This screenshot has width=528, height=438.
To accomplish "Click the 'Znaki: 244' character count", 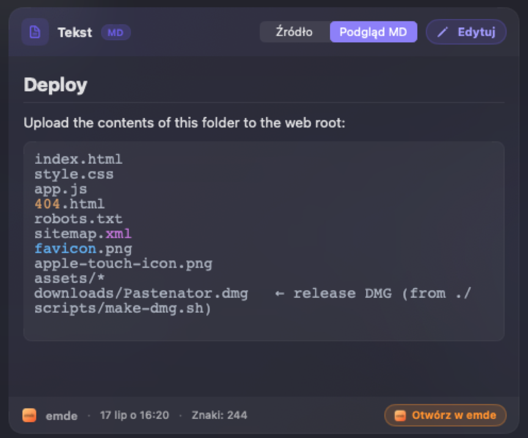I will pos(219,415).
